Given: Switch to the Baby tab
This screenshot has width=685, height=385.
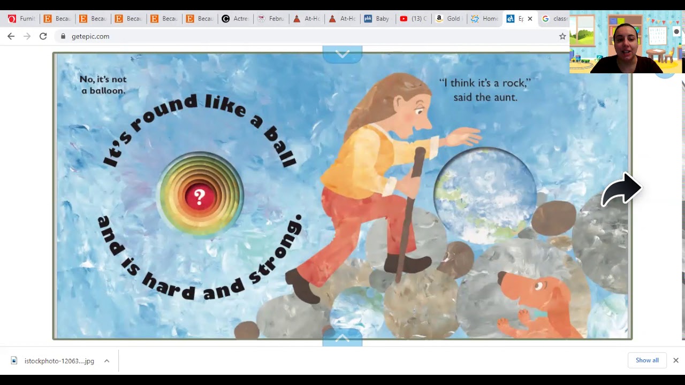Looking at the screenshot, I should pos(377,19).
